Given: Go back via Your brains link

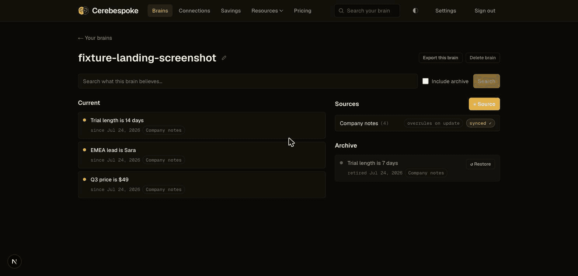Looking at the screenshot, I should (95, 38).
